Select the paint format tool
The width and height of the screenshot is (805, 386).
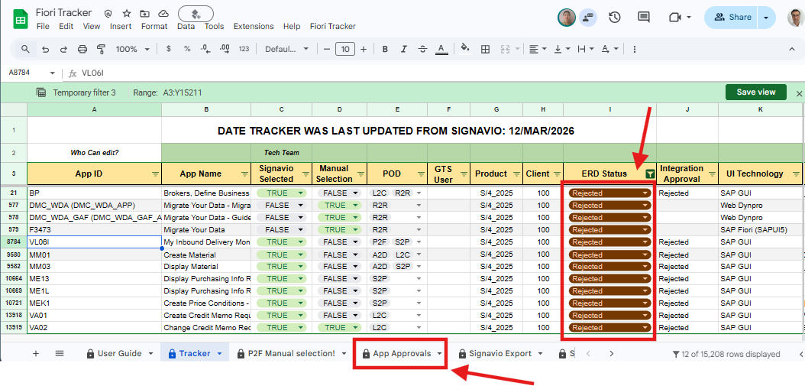point(102,49)
